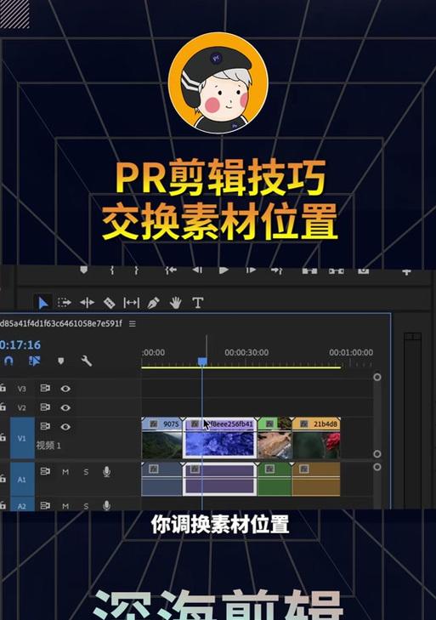Step back one frame
Screen dimensions: 436x620
click(197, 270)
